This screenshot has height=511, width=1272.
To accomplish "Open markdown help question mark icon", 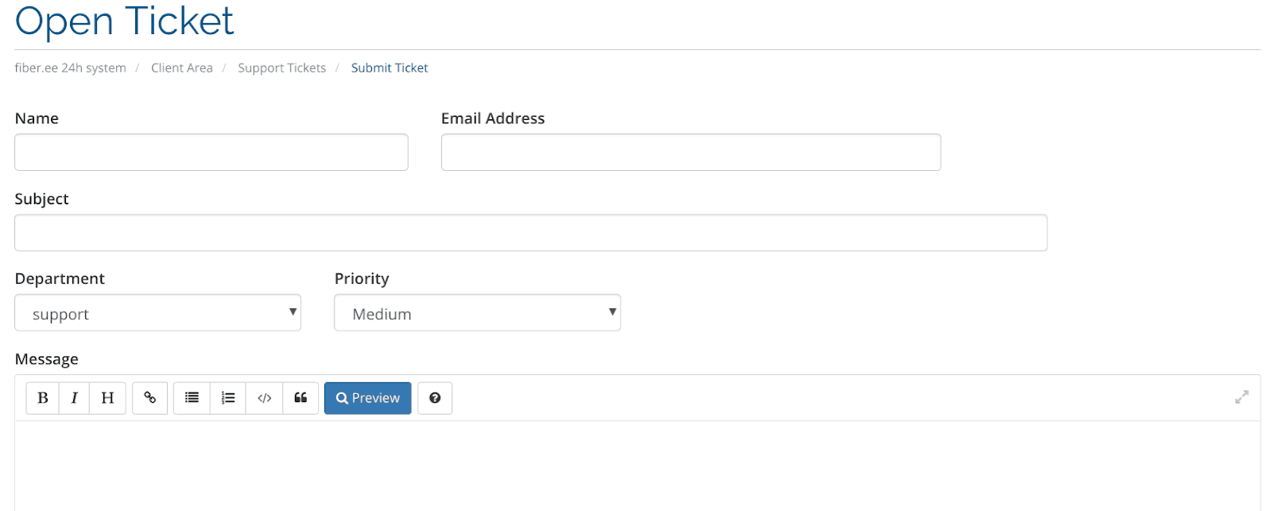I will click(x=435, y=398).
